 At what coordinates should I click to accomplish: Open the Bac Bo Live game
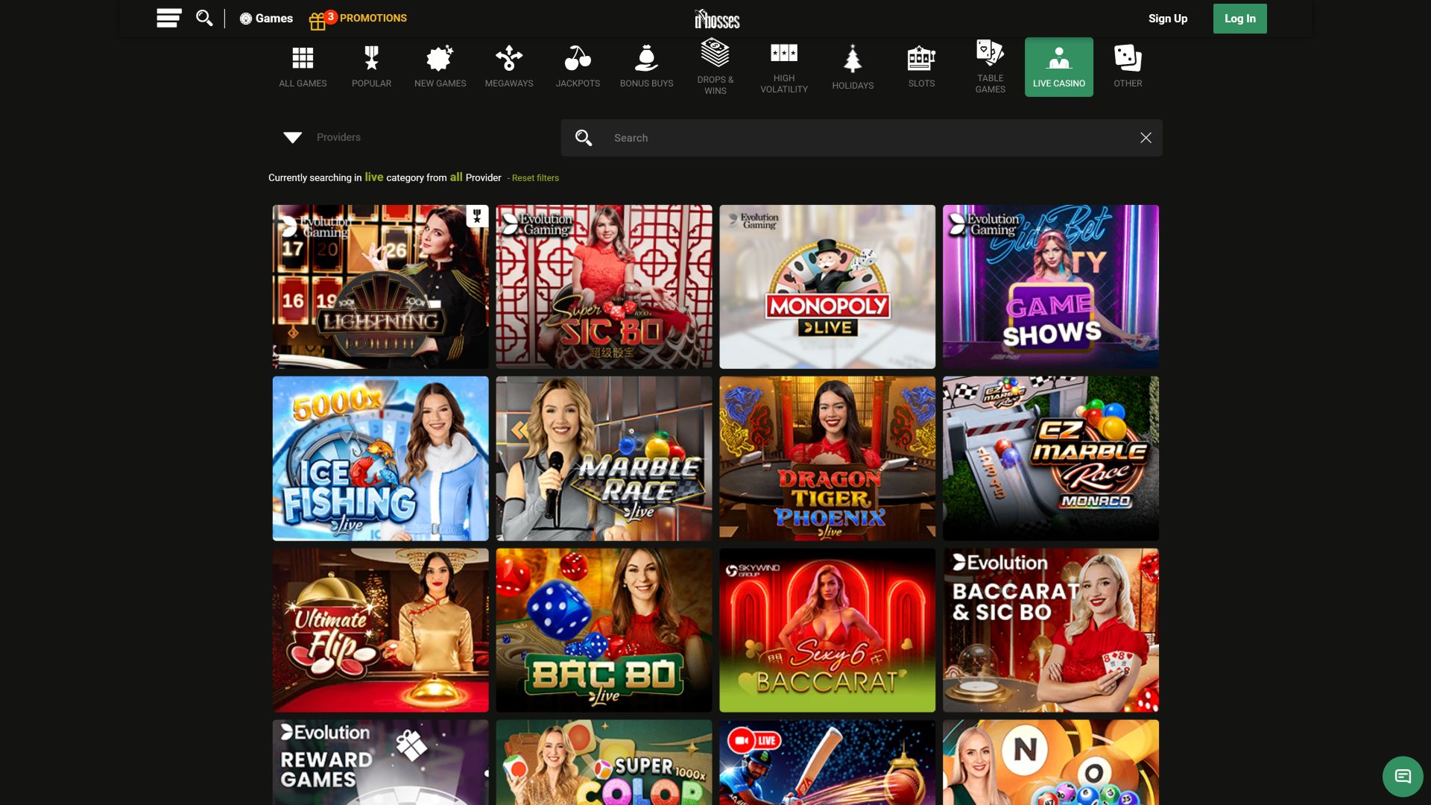(604, 631)
